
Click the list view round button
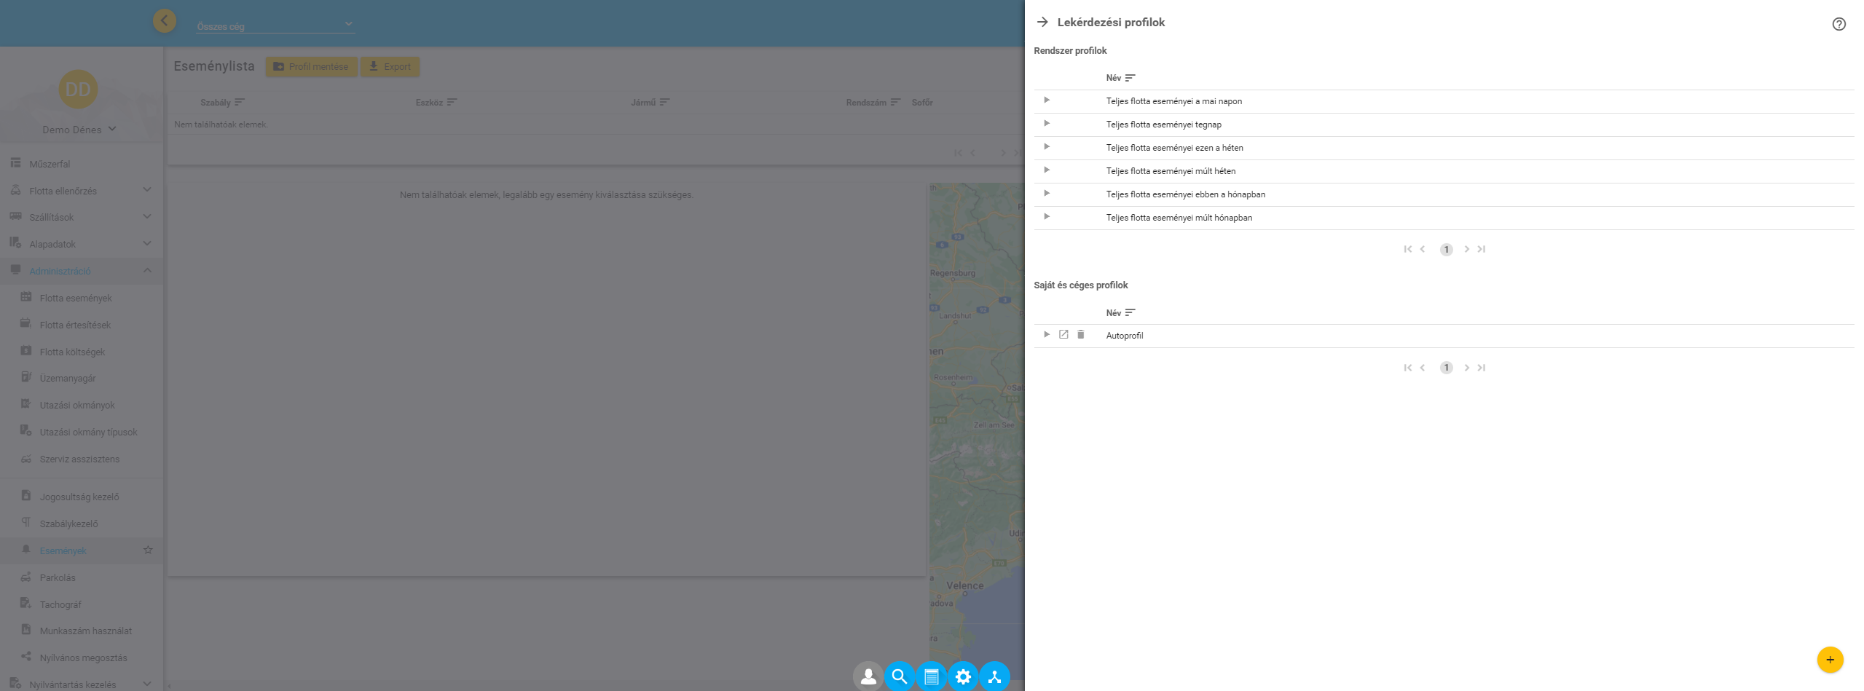[x=931, y=676]
